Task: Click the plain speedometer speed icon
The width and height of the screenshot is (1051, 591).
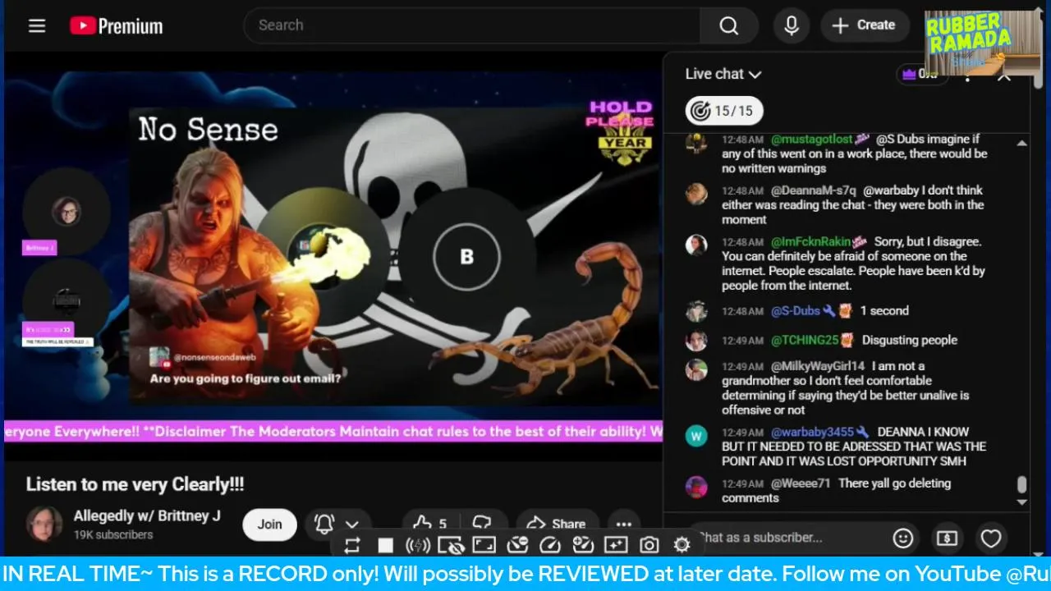Action: pos(550,545)
